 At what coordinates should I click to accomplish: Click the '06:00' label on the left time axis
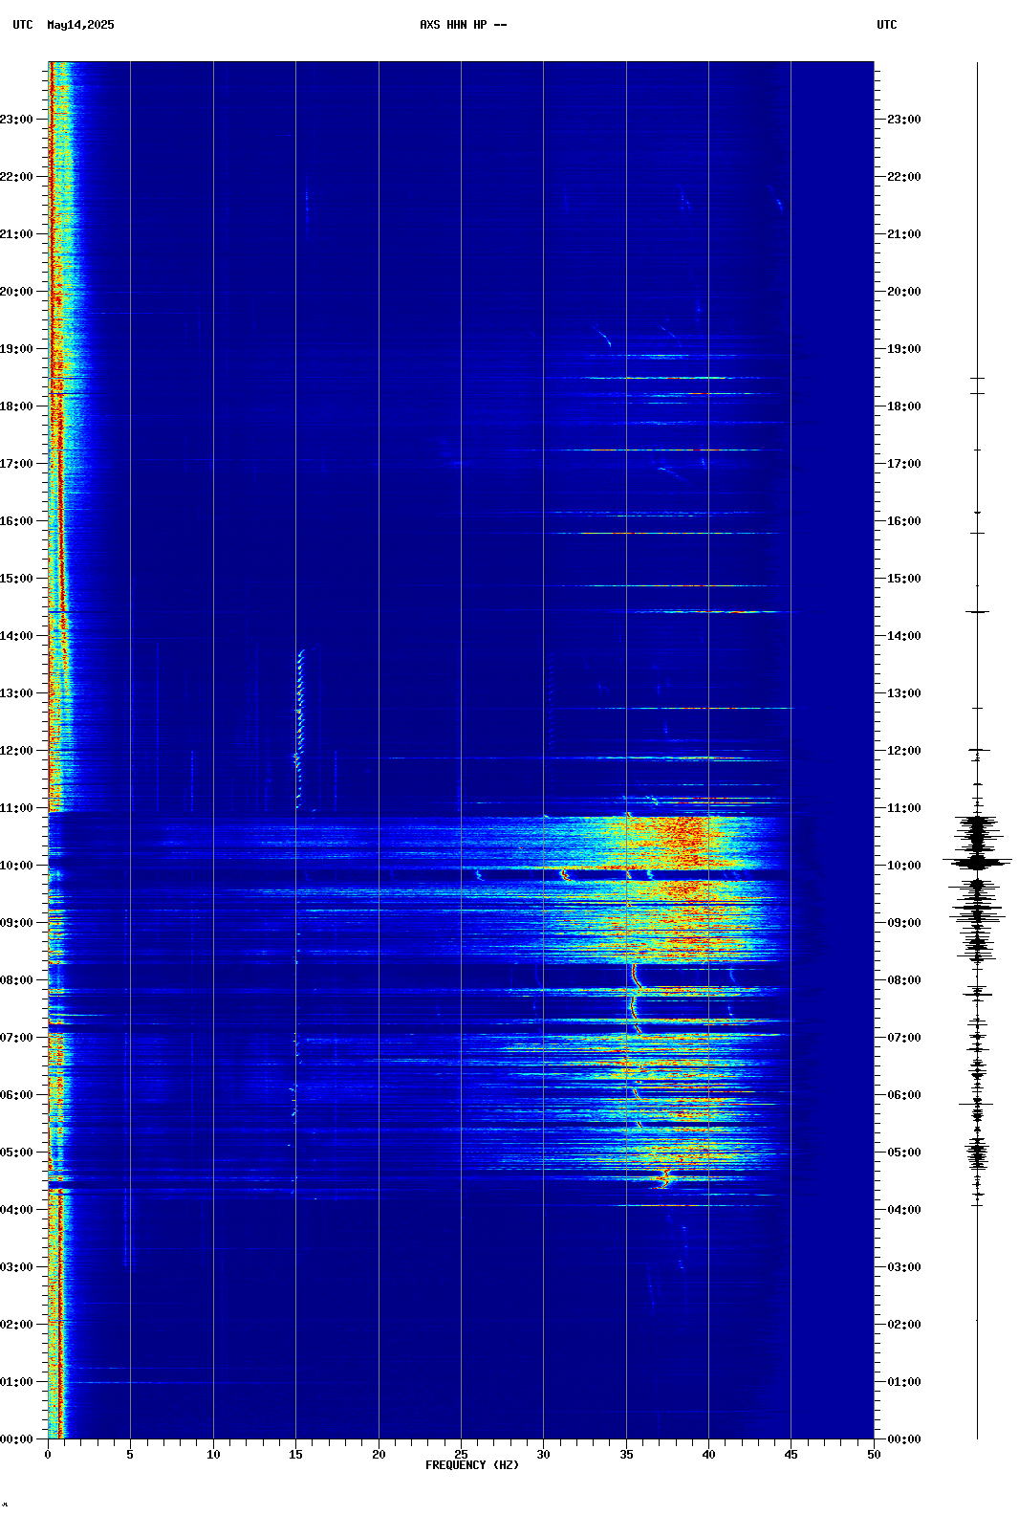pos(16,1095)
